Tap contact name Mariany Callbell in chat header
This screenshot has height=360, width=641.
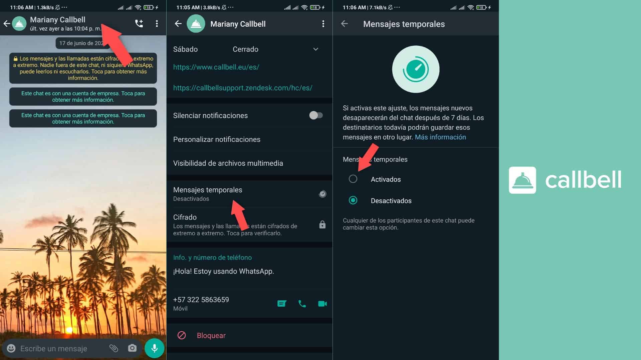[x=58, y=20]
